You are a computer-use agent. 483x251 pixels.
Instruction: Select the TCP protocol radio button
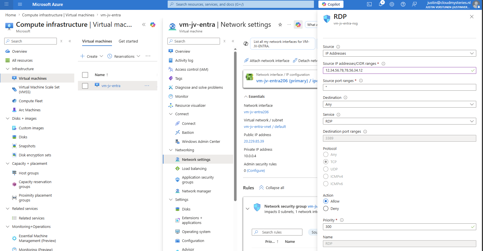pos(326,162)
